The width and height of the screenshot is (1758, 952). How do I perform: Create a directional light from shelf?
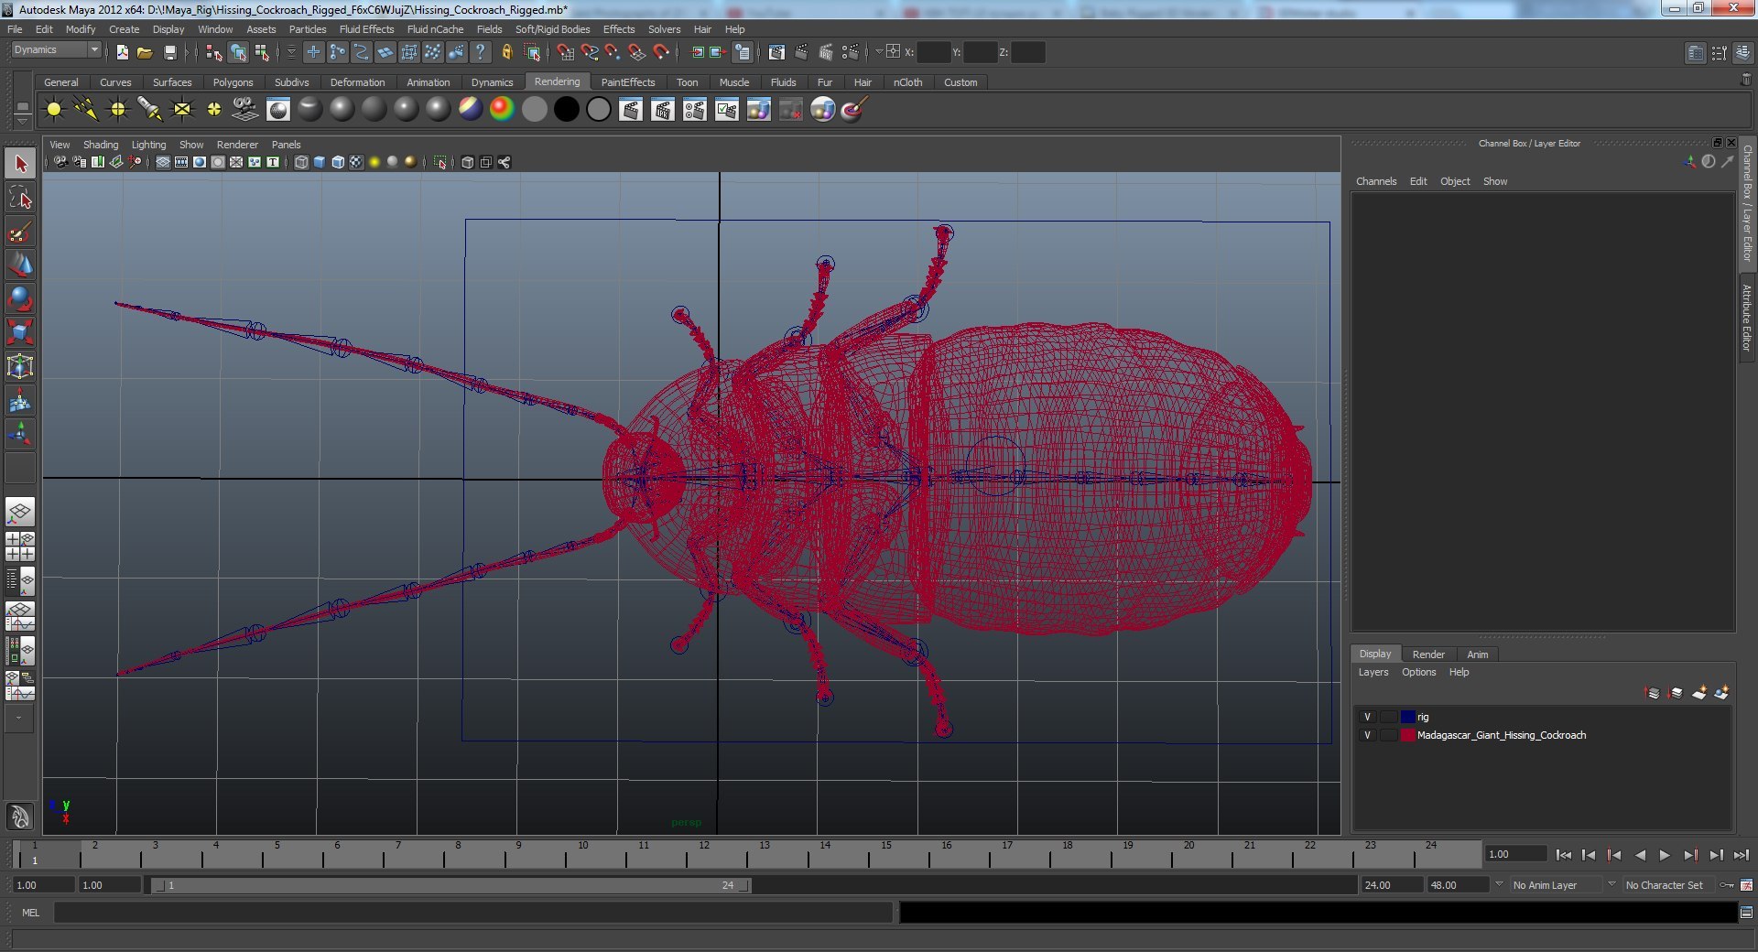pos(86,110)
